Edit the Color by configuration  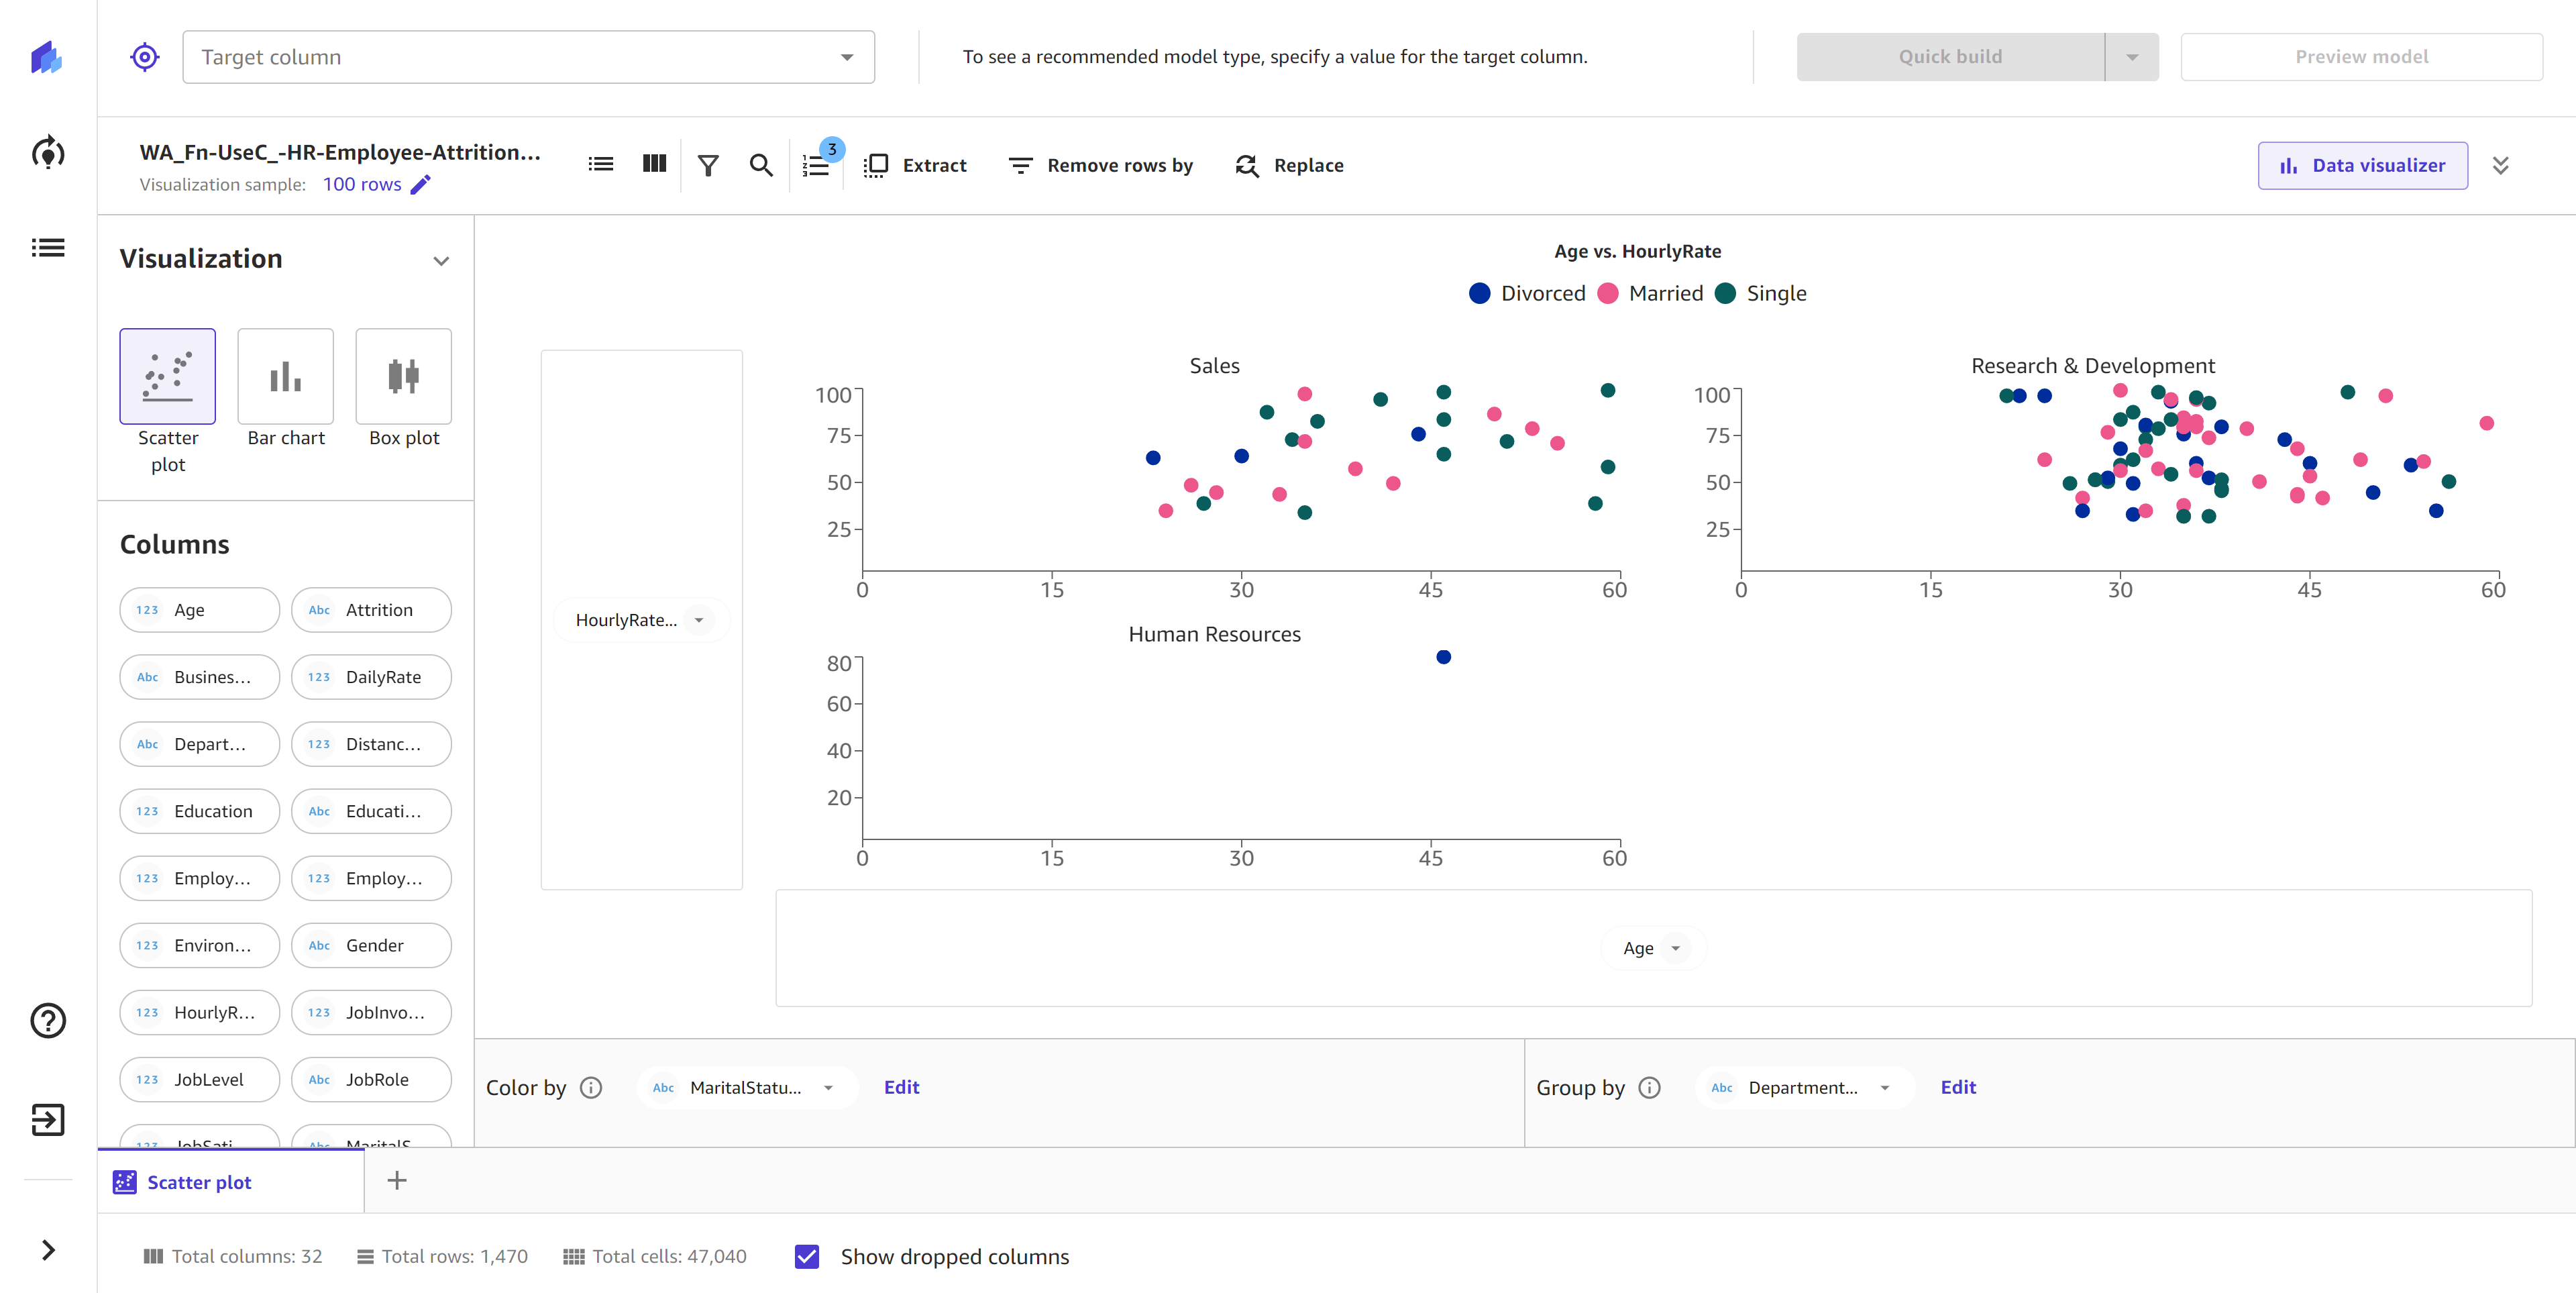(x=902, y=1087)
